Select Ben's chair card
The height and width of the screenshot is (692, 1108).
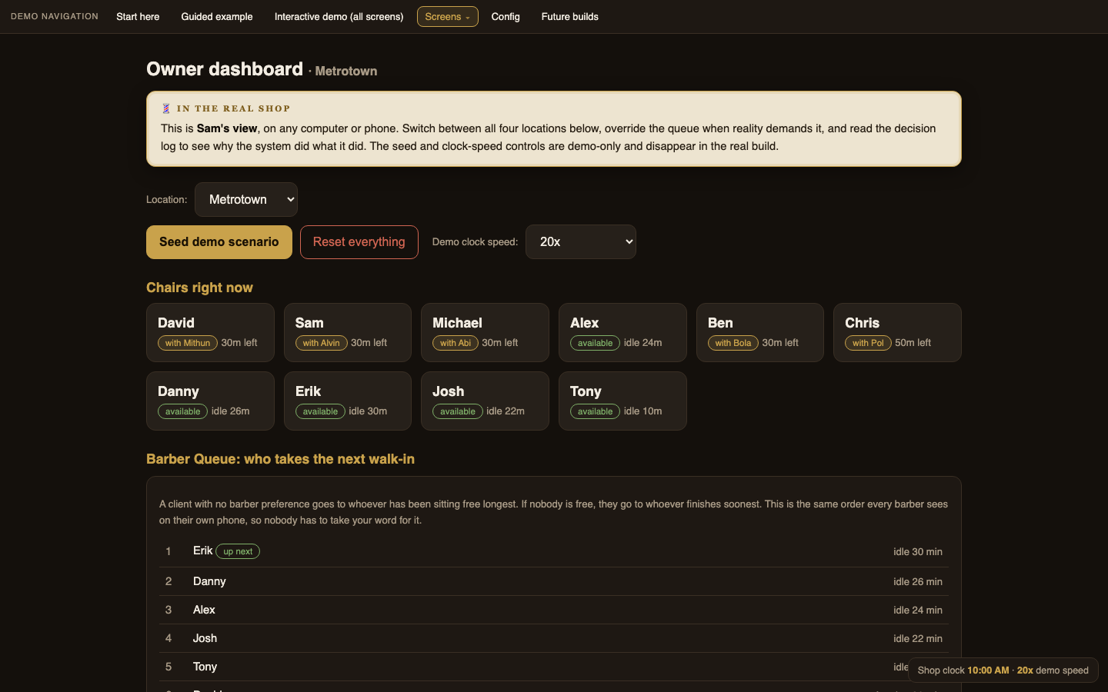click(x=760, y=332)
